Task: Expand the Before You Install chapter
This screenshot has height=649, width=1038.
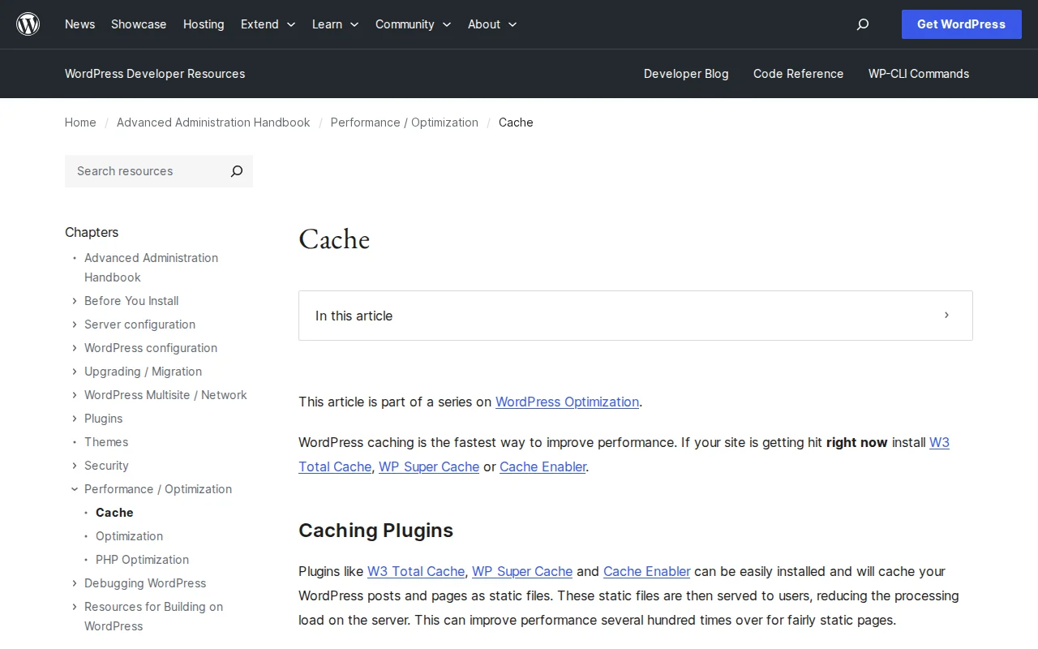Action: coord(75,301)
